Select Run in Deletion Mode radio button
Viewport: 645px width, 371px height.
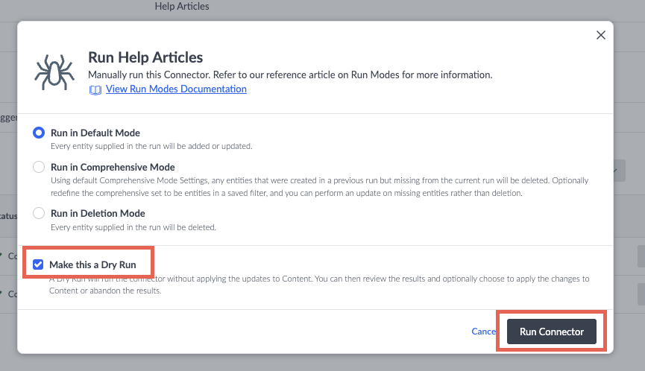click(x=39, y=213)
